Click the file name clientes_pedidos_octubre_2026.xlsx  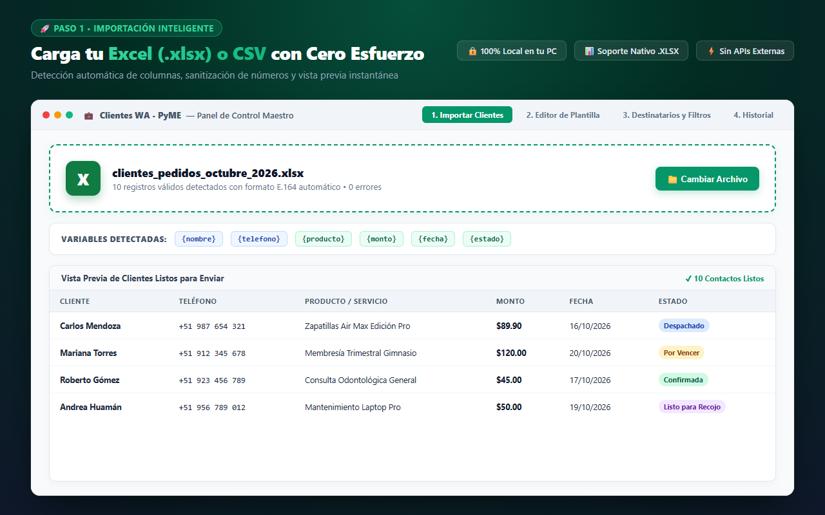208,173
